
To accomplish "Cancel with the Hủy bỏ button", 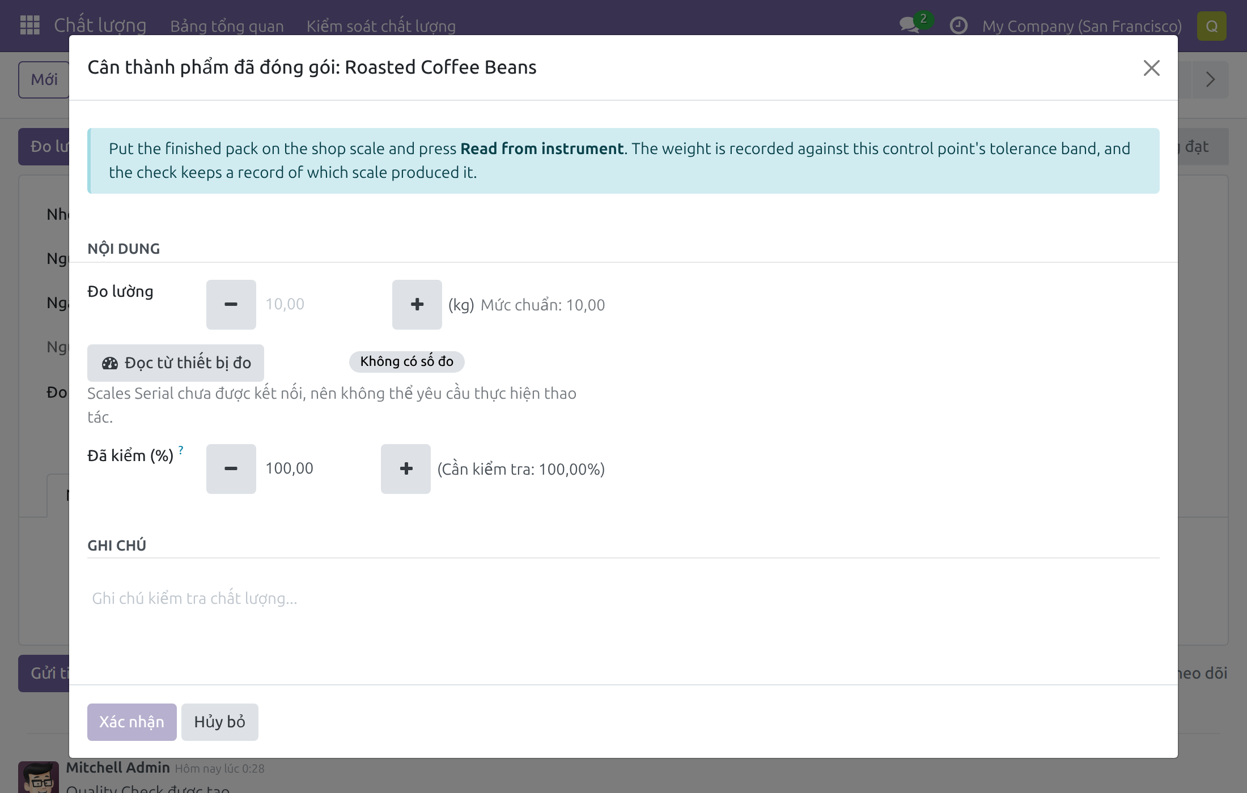I will click(219, 722).
